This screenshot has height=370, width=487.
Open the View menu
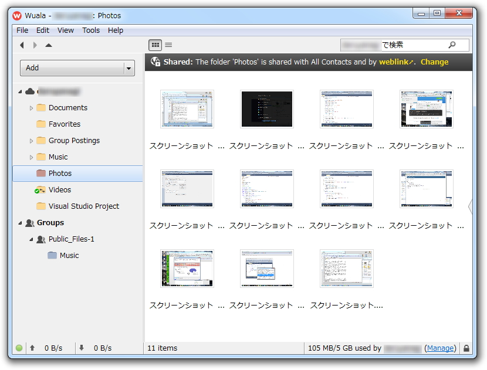coord(66,30)
